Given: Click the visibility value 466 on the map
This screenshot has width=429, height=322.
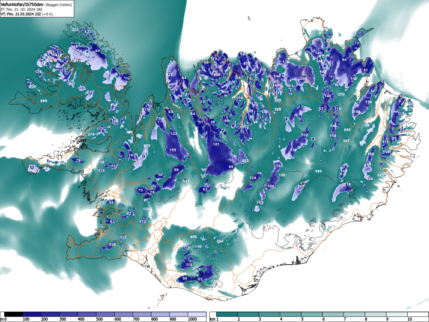Looking at the screenshot, I should click(193, 237).
